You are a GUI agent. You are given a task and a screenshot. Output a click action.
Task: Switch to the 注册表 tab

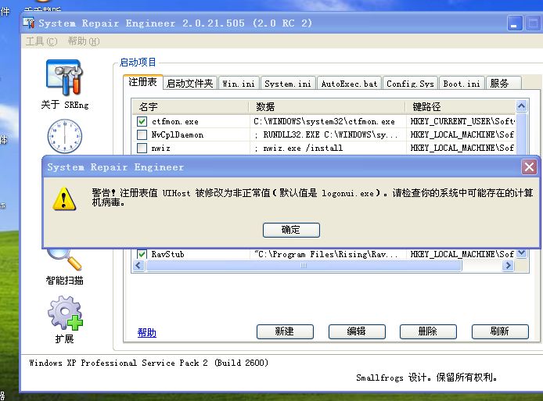click(142, 82)
